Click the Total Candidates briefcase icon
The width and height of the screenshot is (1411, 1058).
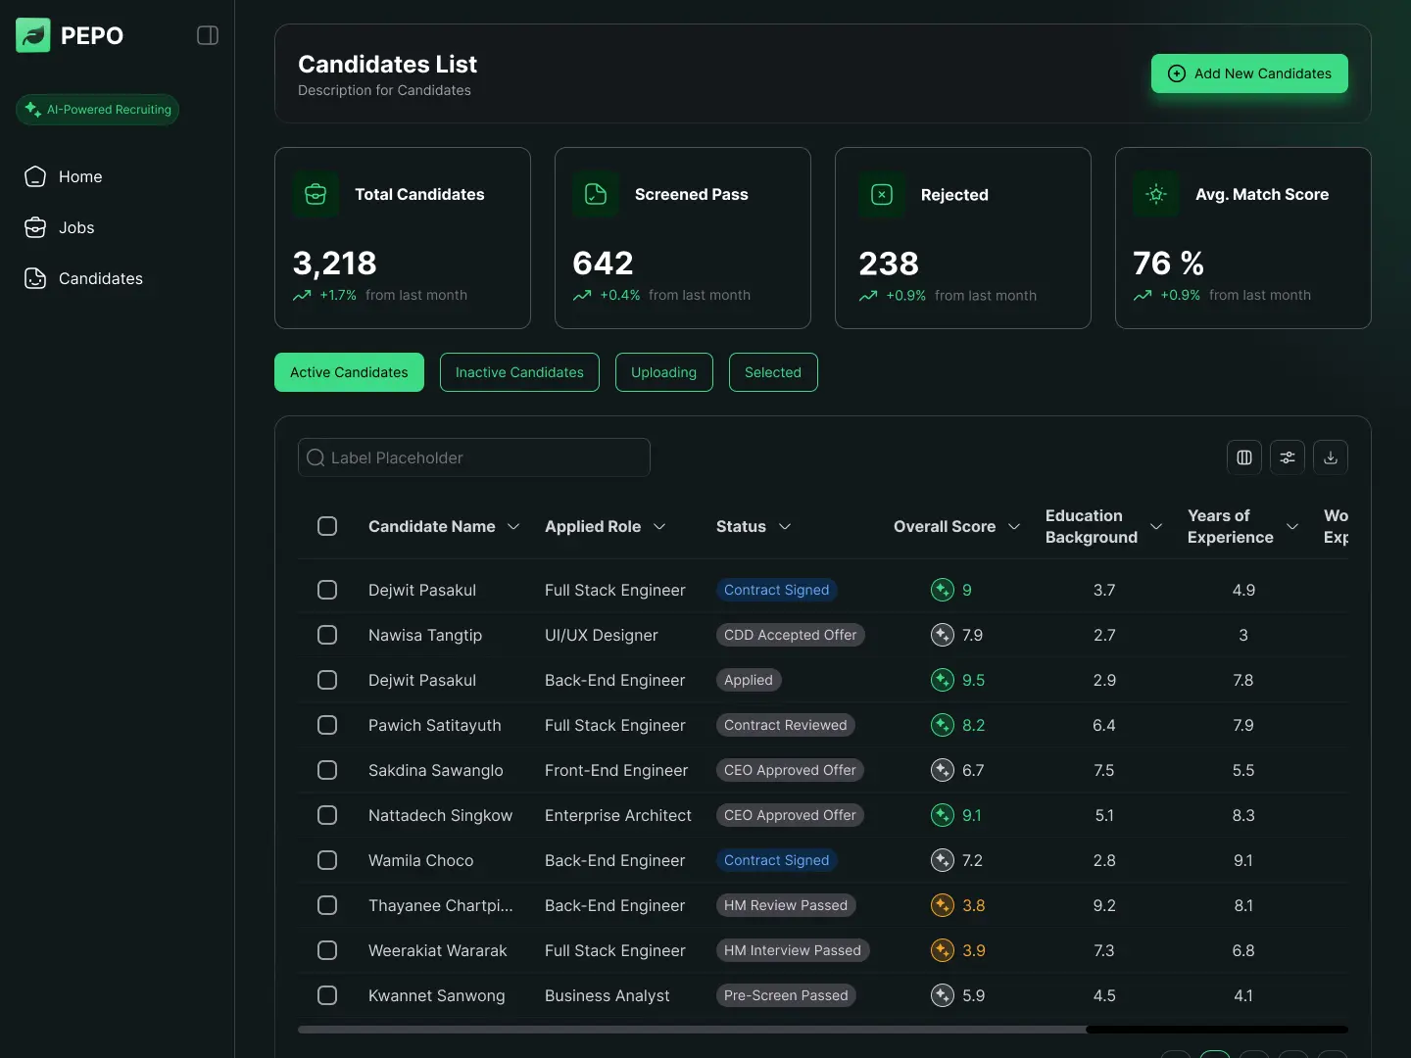point(316,194)
